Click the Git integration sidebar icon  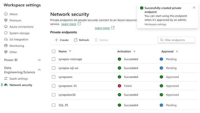click(6, 39)
